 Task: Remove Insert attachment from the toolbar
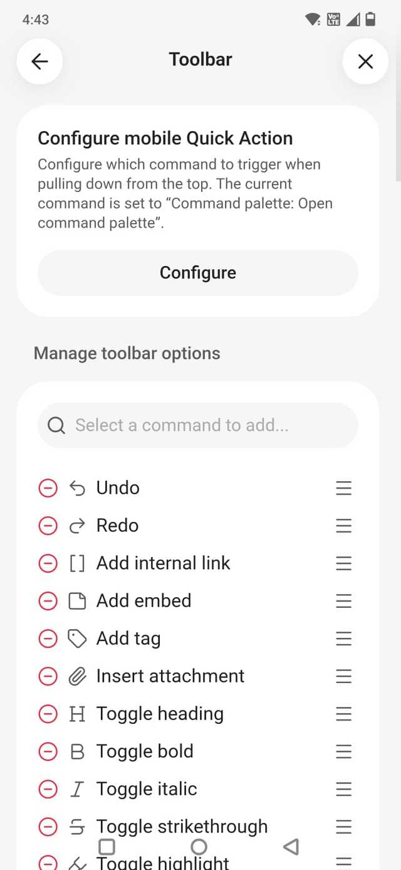(48, 676)
